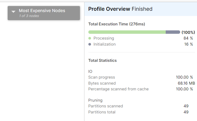Click the green Processing legend dot
The image size is (197, 121).
90,38
